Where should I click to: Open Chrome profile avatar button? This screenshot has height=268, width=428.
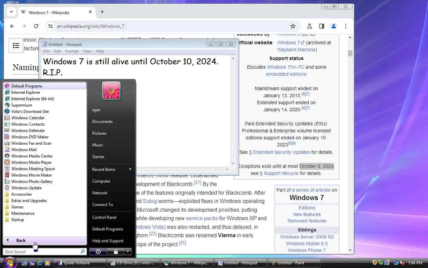point(333,26)
